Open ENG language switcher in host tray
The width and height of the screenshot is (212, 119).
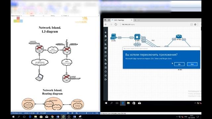point(186,117)
